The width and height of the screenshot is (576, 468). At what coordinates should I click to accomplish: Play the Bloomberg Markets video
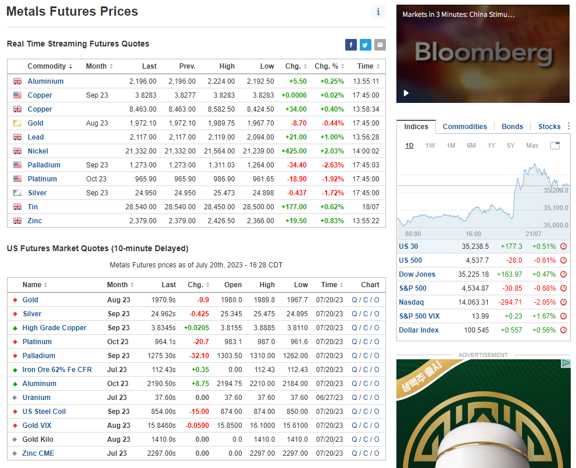point(406,93)
